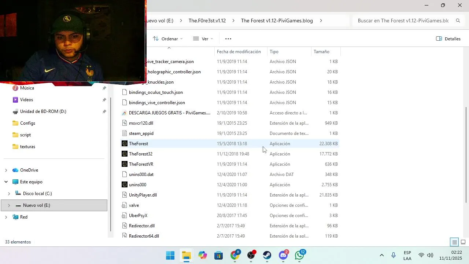Image resolution: width=469 pixels, height=264 pixels.
Task: Select bindings_oculus_touch.json file icon
Action: point(125,92)
